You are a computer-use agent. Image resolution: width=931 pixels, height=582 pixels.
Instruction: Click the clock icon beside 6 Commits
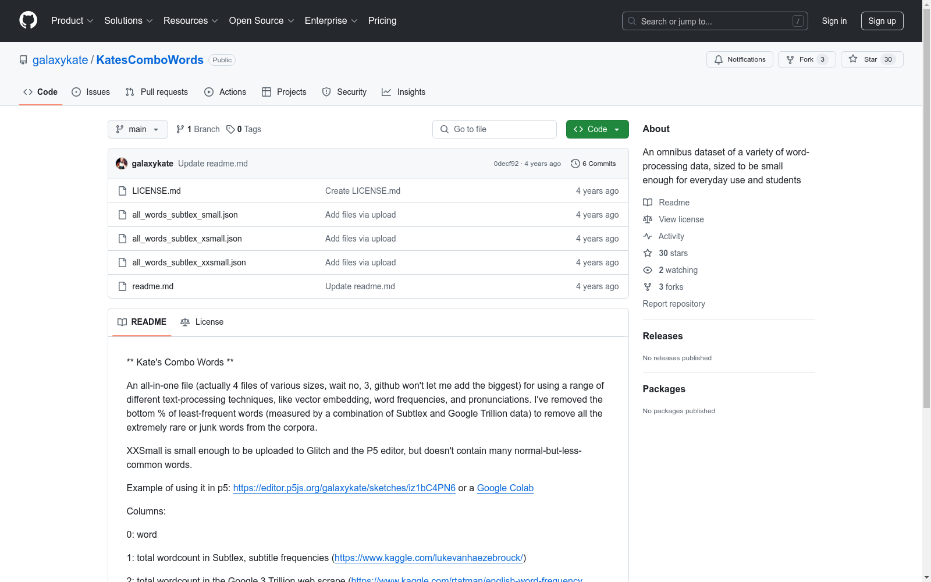click(575, 164)
